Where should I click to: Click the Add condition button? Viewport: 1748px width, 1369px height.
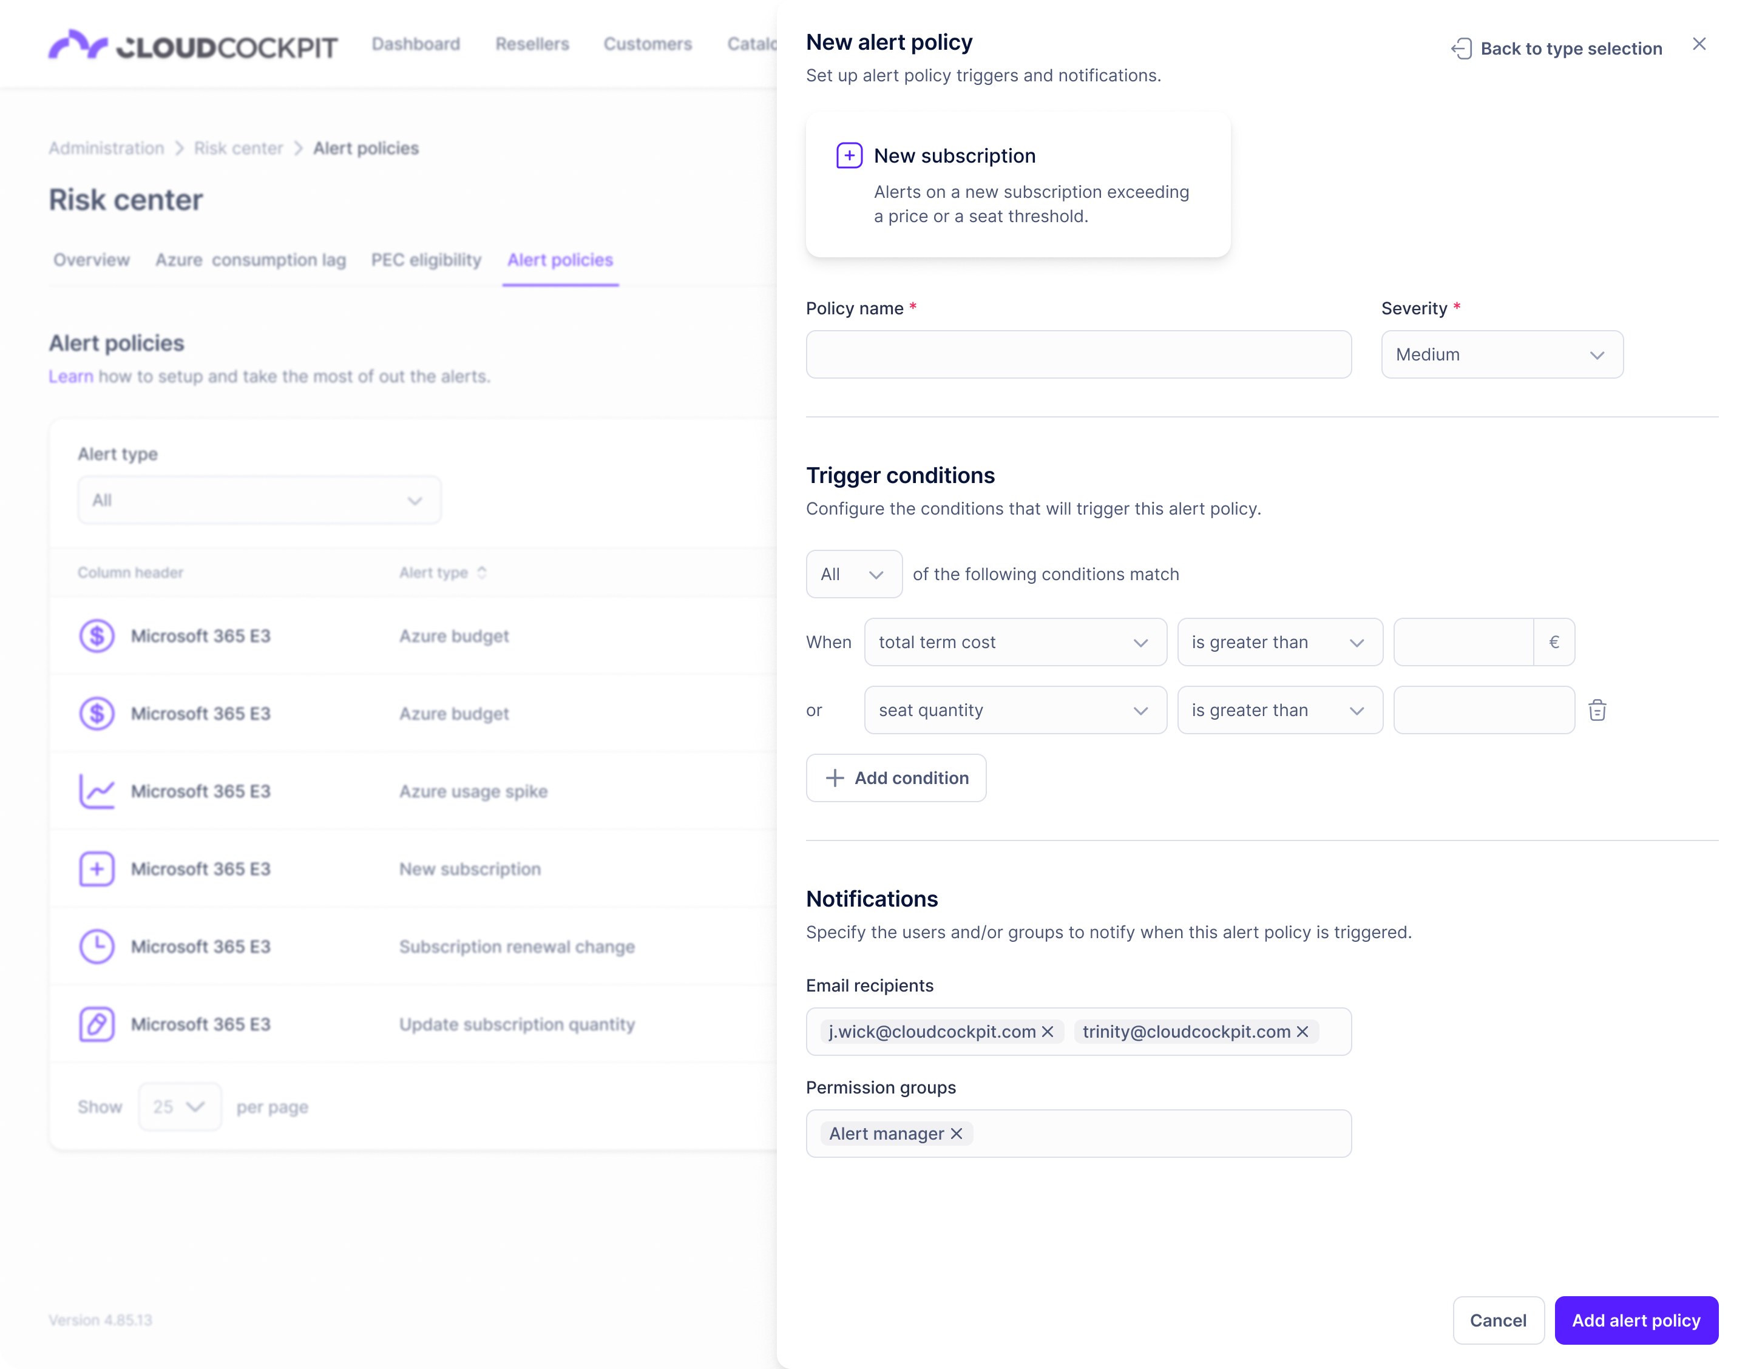[x=896, y=777]
